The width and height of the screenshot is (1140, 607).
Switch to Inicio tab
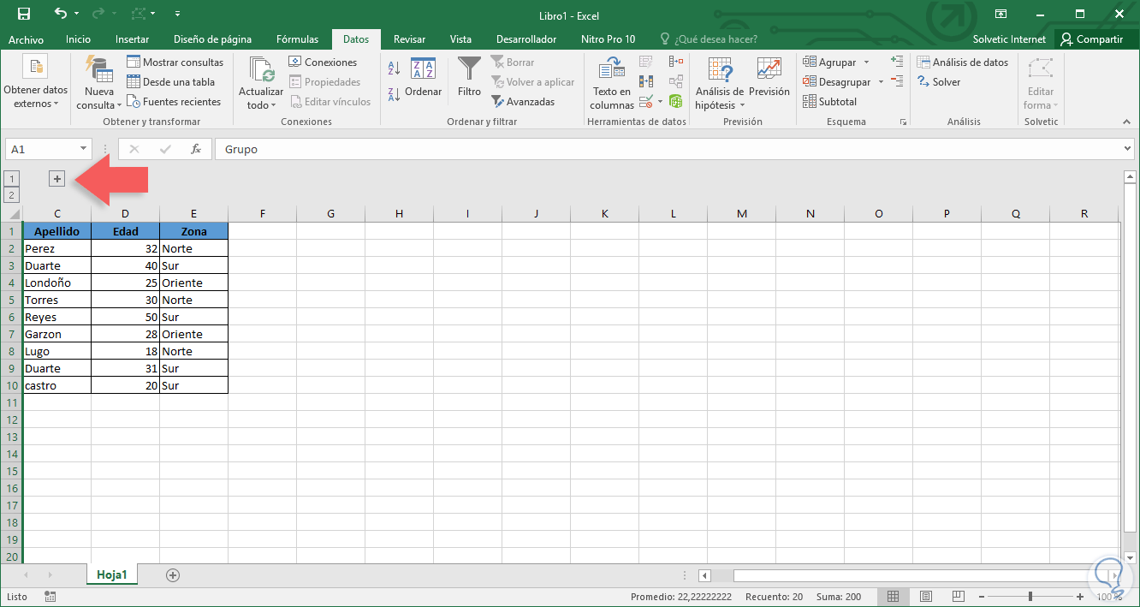point(78,39)
